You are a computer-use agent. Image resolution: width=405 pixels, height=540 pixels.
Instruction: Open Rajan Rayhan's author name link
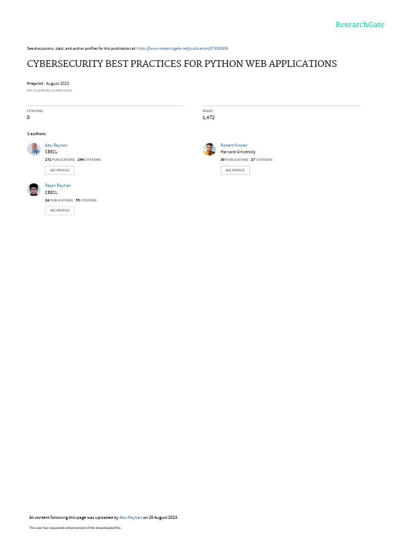point(58,186)
